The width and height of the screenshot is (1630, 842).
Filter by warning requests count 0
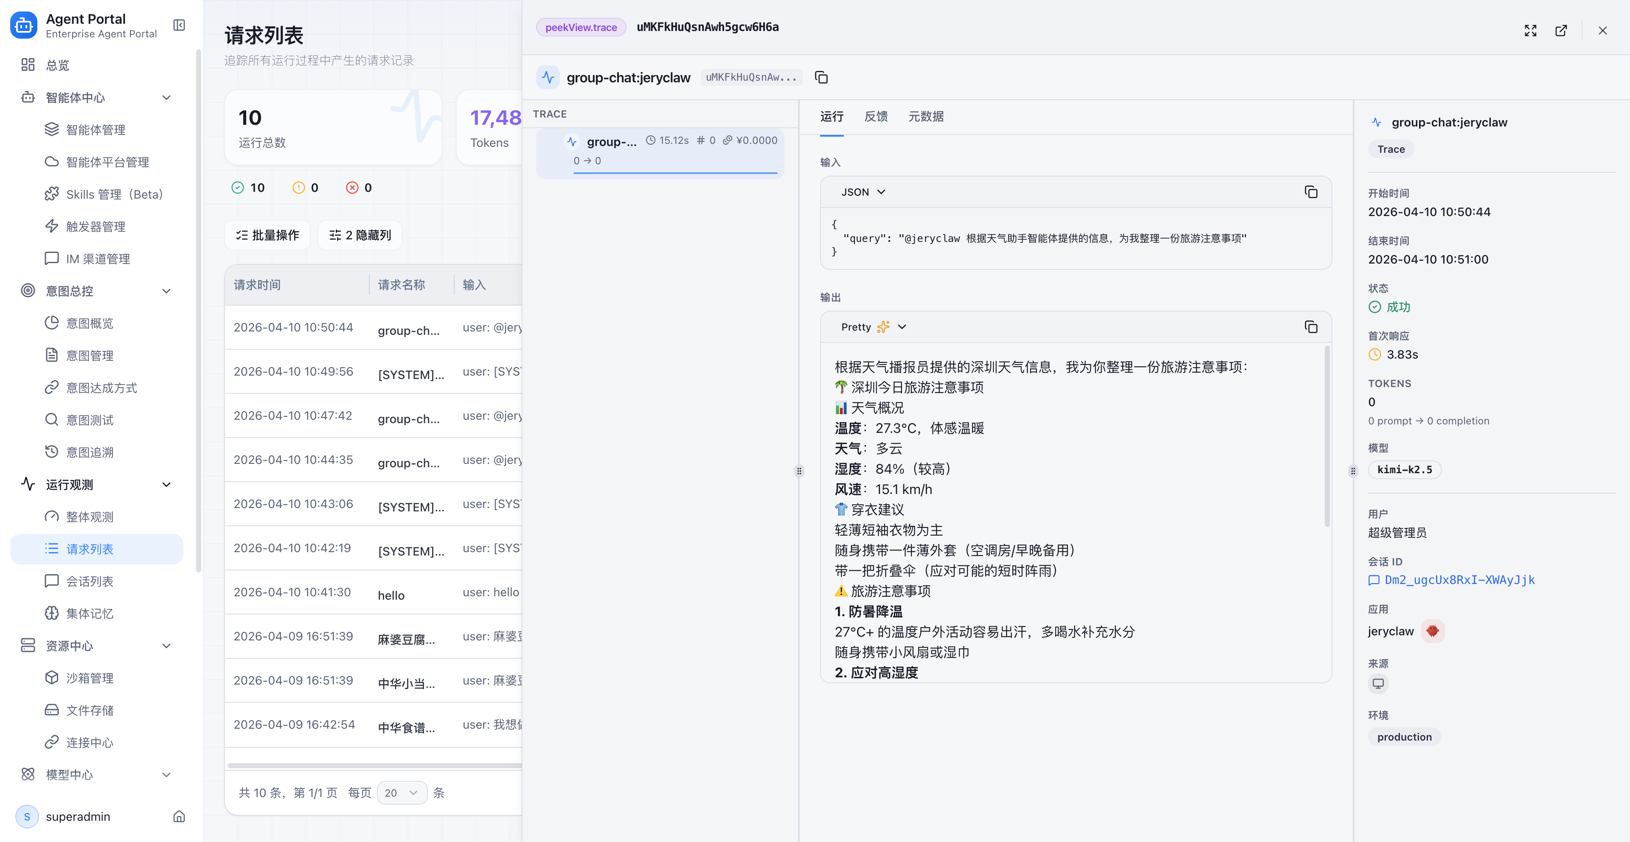(x=306, y=187)
